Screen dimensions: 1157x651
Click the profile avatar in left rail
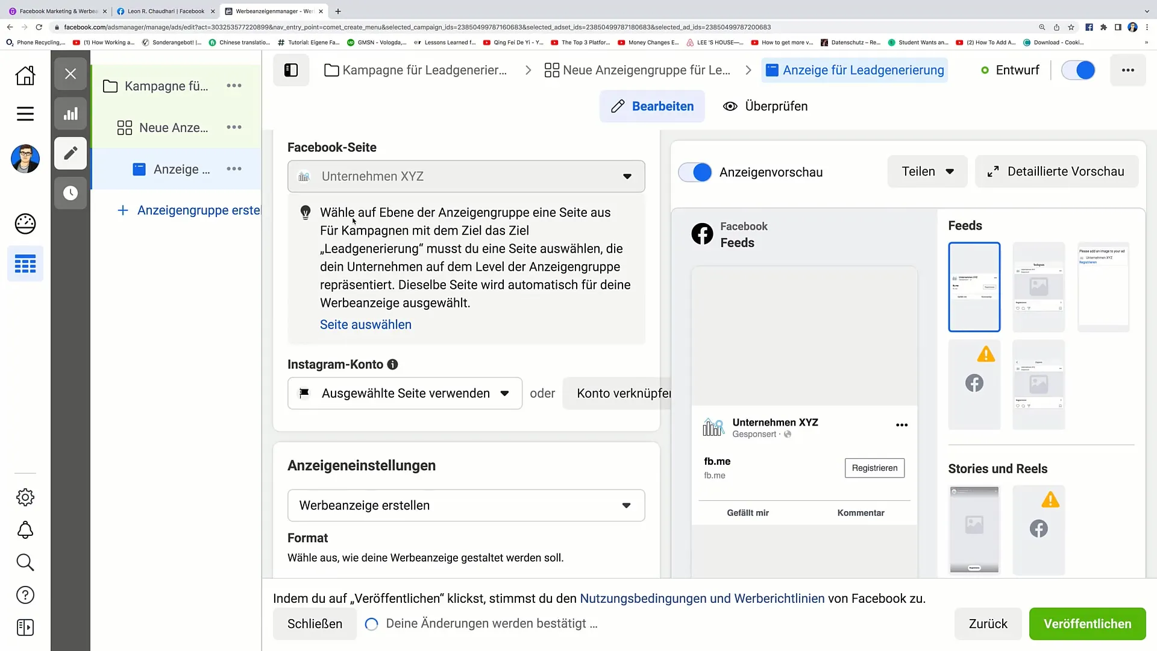pyautogui.click(x=25, y=159)
